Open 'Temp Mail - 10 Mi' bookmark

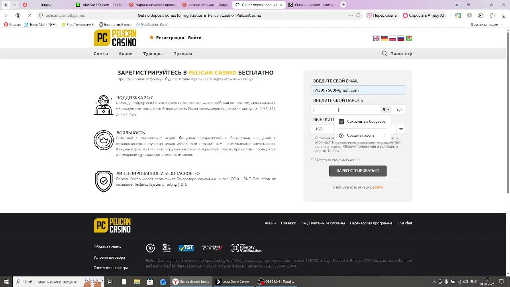tap(41, 24)
